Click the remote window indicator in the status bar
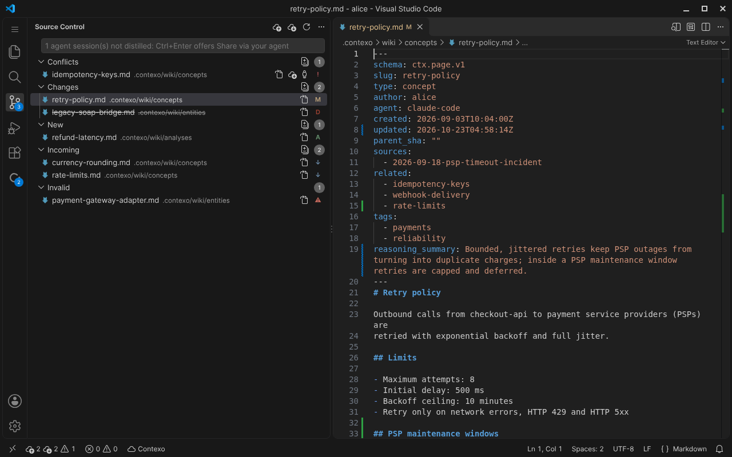Viewport: 732px width, 457px height. pyautogui.click(x=13, y=449)
